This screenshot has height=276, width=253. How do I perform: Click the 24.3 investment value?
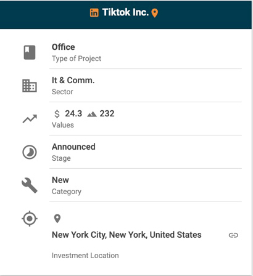73,113
